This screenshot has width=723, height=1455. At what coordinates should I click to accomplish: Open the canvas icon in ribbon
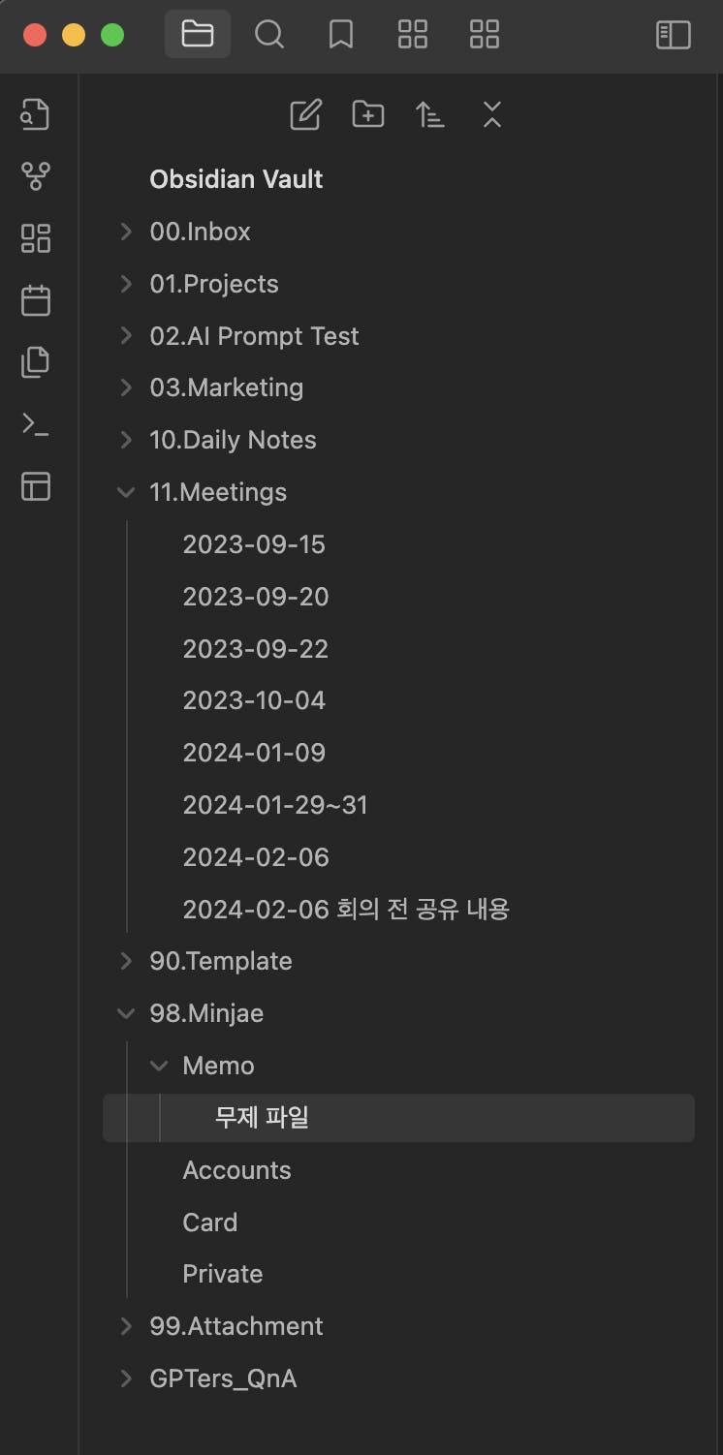(x=35, y=238)
